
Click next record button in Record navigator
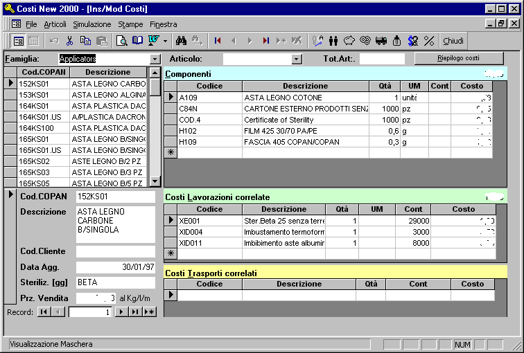click(x=122, y=312)
